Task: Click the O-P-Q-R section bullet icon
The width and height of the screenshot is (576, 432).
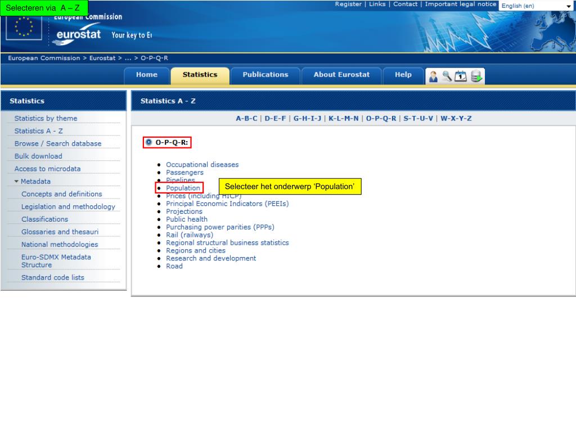Action: (148, 142)
